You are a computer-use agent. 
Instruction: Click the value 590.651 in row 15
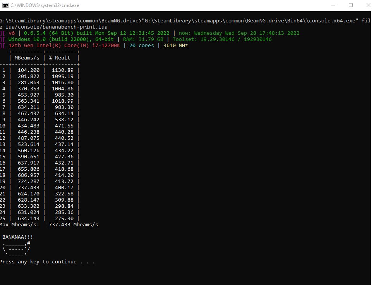[29, 156]
